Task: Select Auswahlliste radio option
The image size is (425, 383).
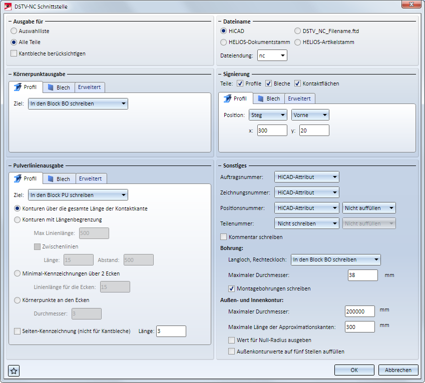Action: [14, 31]
